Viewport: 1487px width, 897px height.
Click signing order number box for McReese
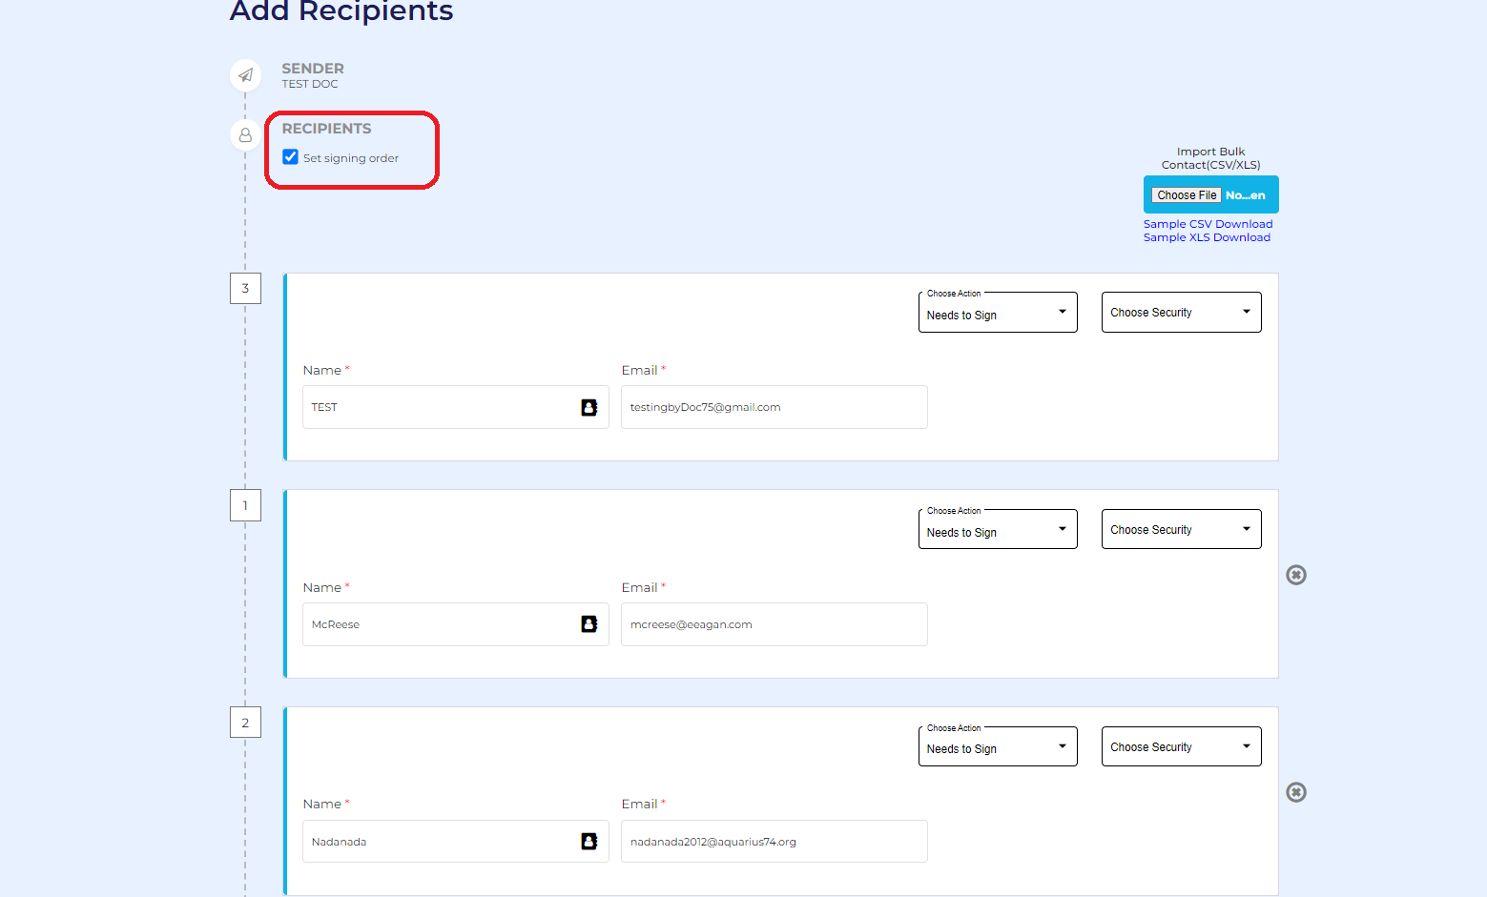point(245,505)
